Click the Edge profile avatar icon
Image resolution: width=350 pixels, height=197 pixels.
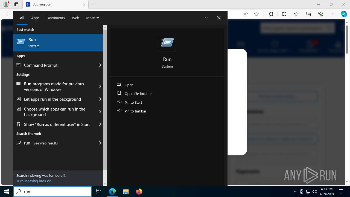click(6, 4)
